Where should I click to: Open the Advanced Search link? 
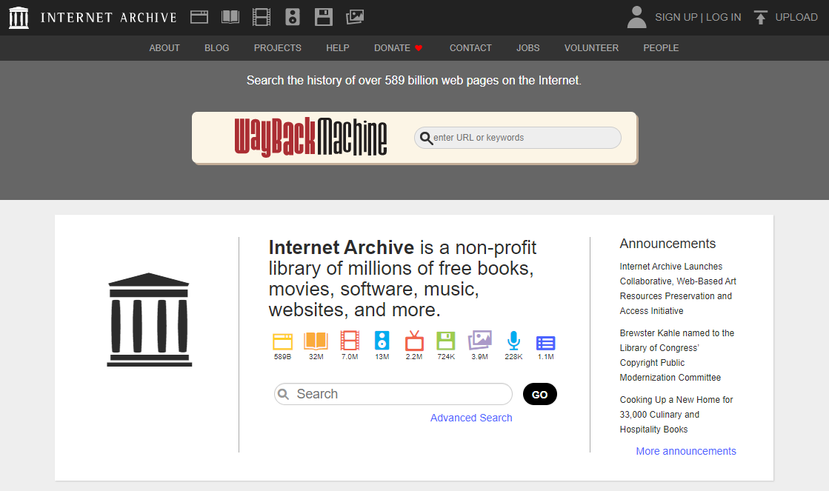pos(471,418)
